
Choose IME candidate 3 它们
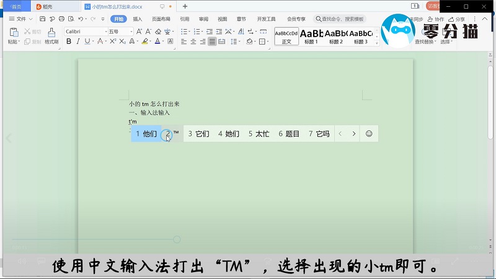[198, 134]
